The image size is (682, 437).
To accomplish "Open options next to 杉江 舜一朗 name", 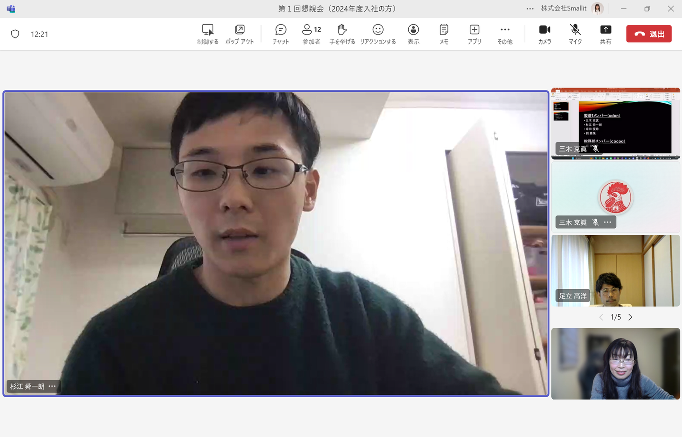I will pyautogui.click(x=52, y=386).
